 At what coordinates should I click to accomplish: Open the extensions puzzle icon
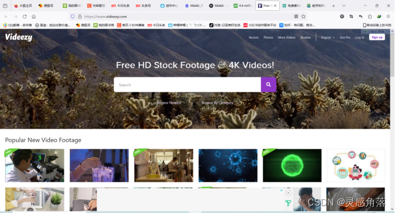point(370,17)
